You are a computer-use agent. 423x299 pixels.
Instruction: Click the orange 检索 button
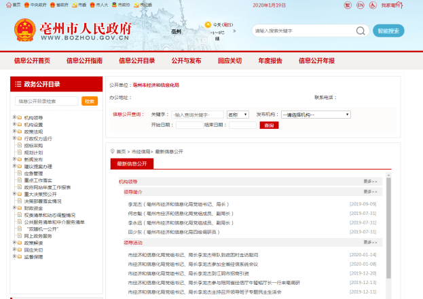point(90,101)
